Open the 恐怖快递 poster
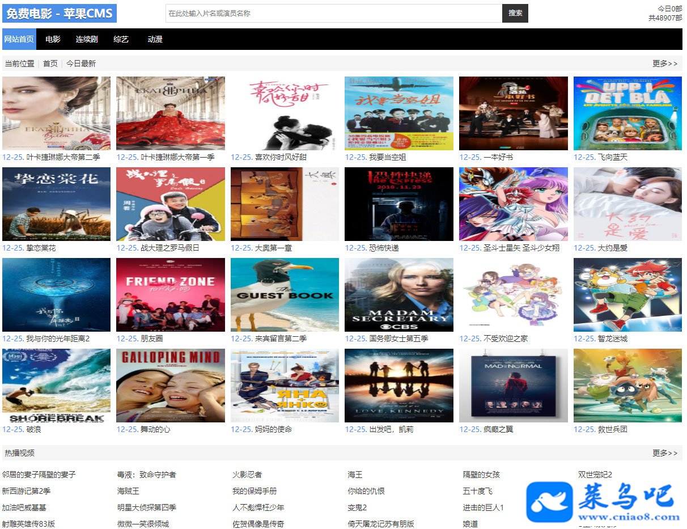 pos(399,204)
